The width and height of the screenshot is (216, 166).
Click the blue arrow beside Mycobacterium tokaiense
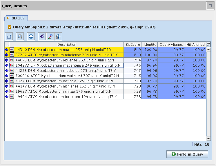(7, 55)
